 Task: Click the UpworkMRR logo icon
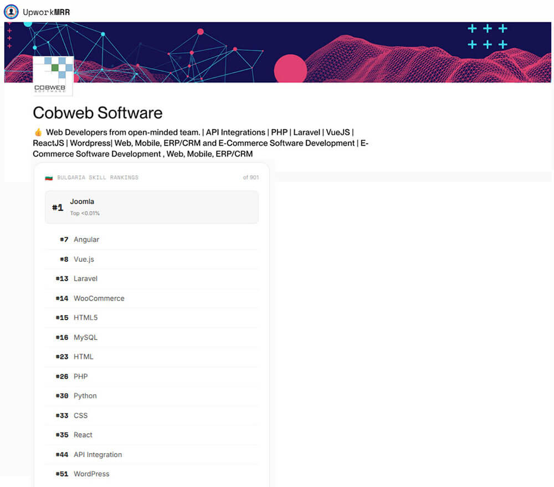[x=11, y=12]
